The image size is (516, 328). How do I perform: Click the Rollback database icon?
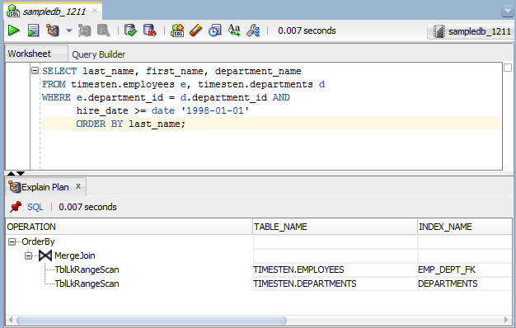click(150, 30)
